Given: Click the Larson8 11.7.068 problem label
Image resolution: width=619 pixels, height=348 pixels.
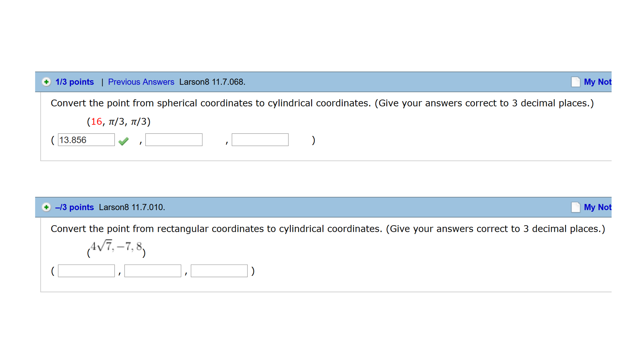Looking at the screenshot, I should [x=212, y=82].
